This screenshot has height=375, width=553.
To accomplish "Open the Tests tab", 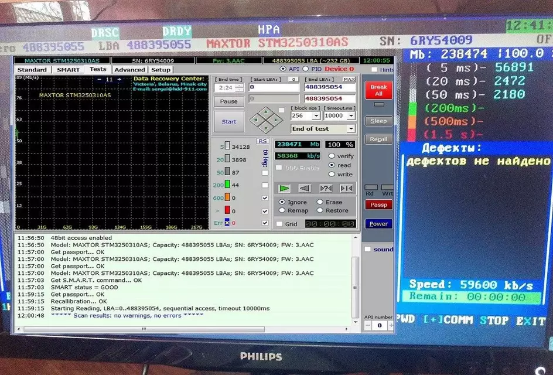I will [98, 69].
